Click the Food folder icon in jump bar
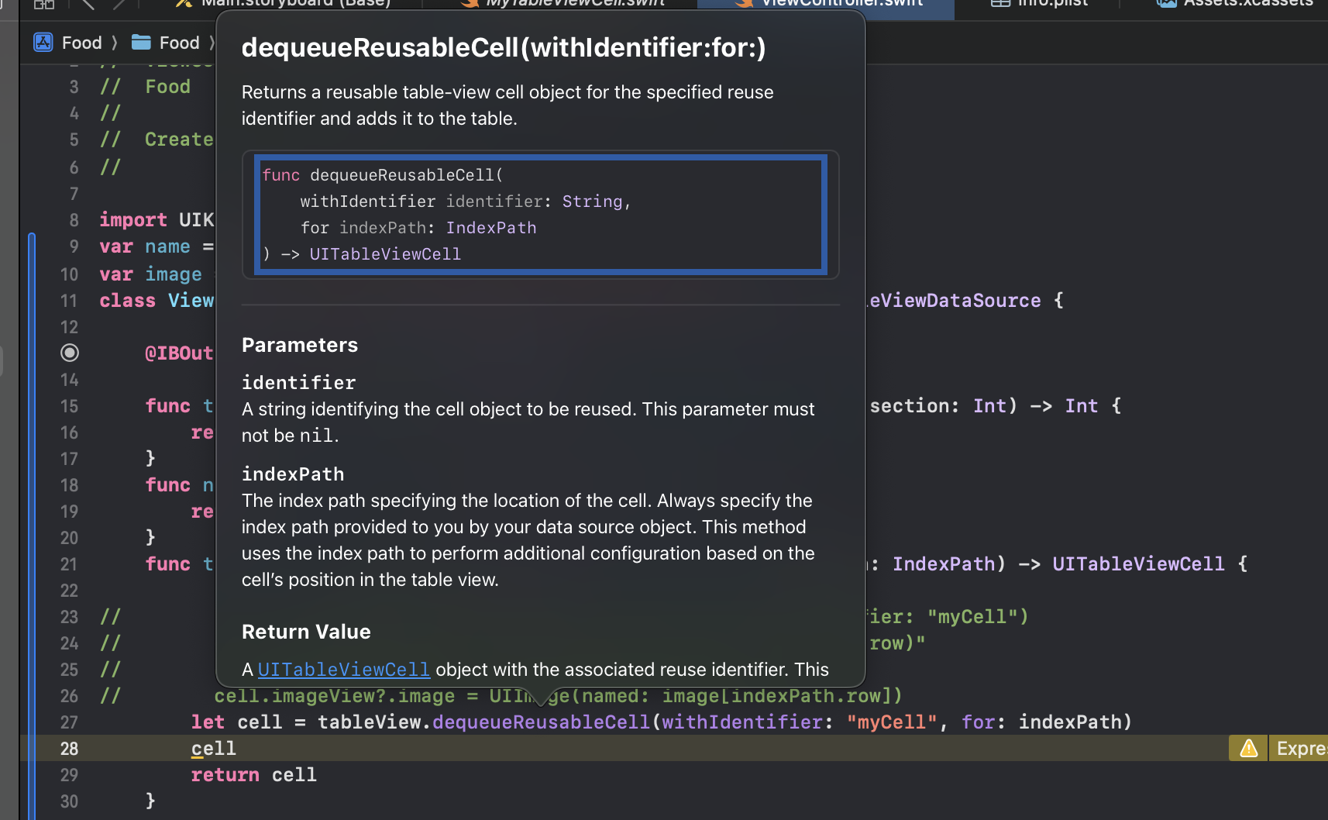 coord(141,43)
